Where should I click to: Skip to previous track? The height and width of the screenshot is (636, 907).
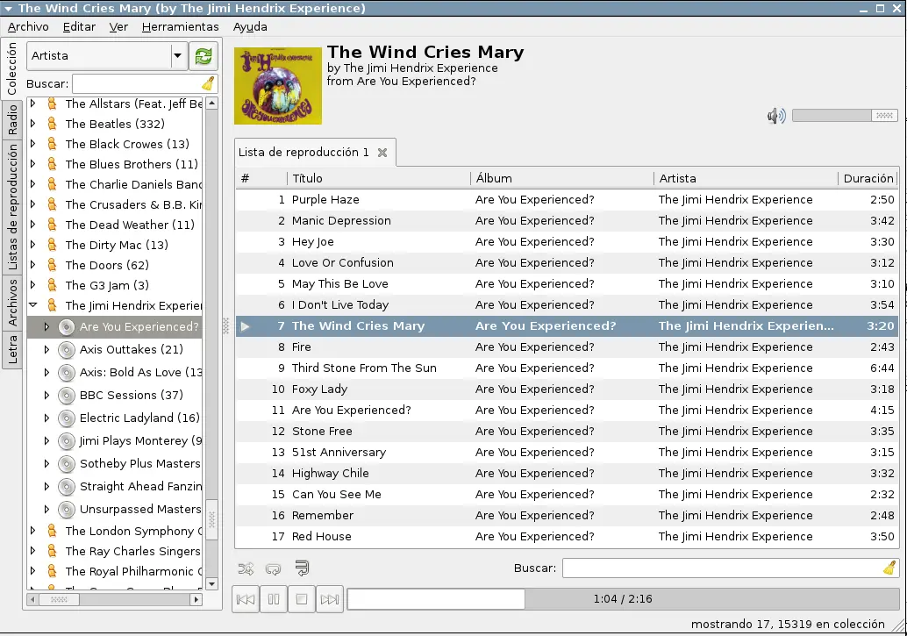coord(246,599)
